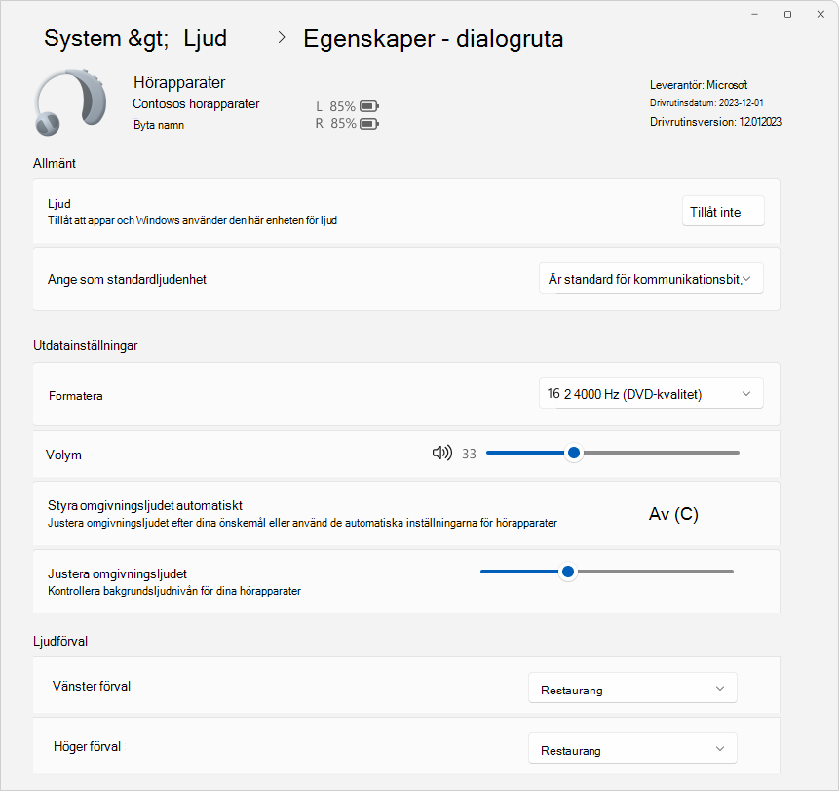The height and width of the screenshot is (791, 839).
Task: Click the R 85% battery level text
Action: pyautogui.click(x=335, y=124)
